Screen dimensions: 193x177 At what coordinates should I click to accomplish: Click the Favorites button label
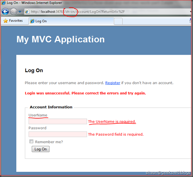(x=16, y=21)
